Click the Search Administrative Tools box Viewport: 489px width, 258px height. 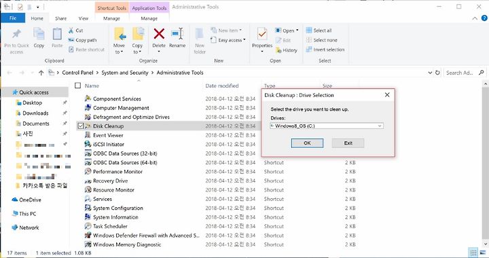point(465,73)
